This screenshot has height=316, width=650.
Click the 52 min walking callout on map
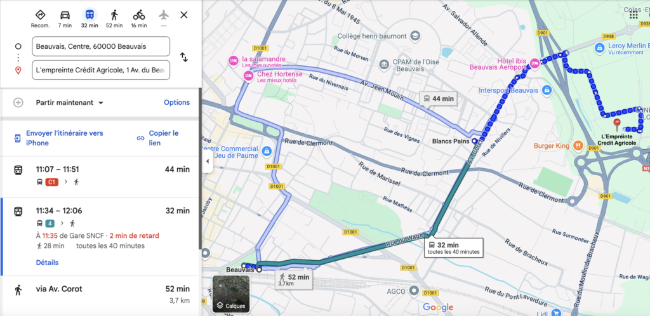[293, 280]
